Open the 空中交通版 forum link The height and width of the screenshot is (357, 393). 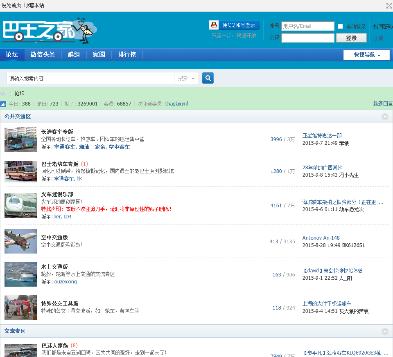(x=54, y=237)
